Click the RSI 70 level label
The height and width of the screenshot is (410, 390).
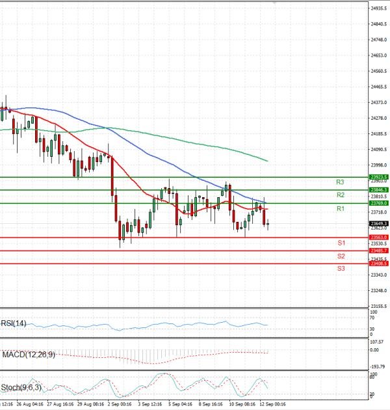372,318
